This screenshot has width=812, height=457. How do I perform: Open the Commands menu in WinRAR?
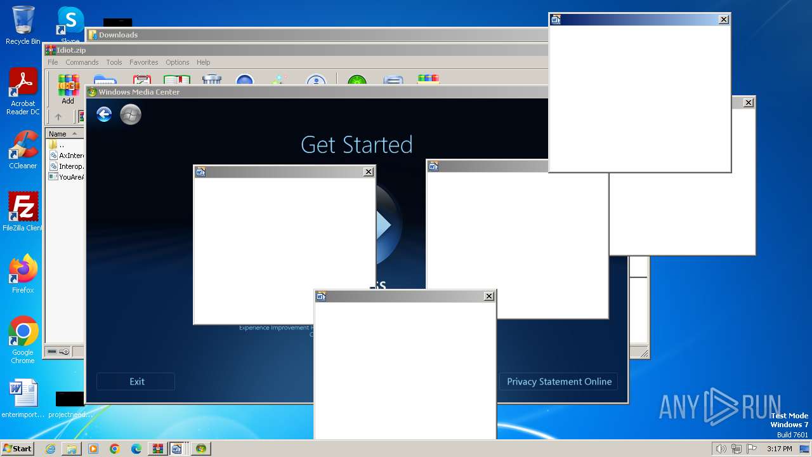coord(82,62)
